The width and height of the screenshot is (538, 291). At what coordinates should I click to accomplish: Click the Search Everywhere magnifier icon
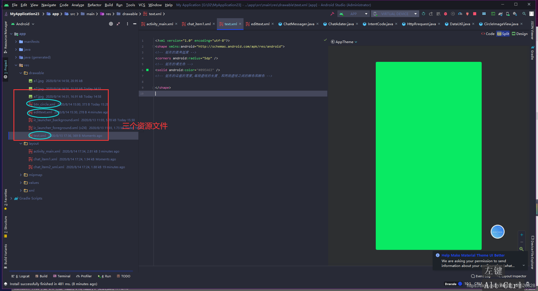click(x=524, y=14)
